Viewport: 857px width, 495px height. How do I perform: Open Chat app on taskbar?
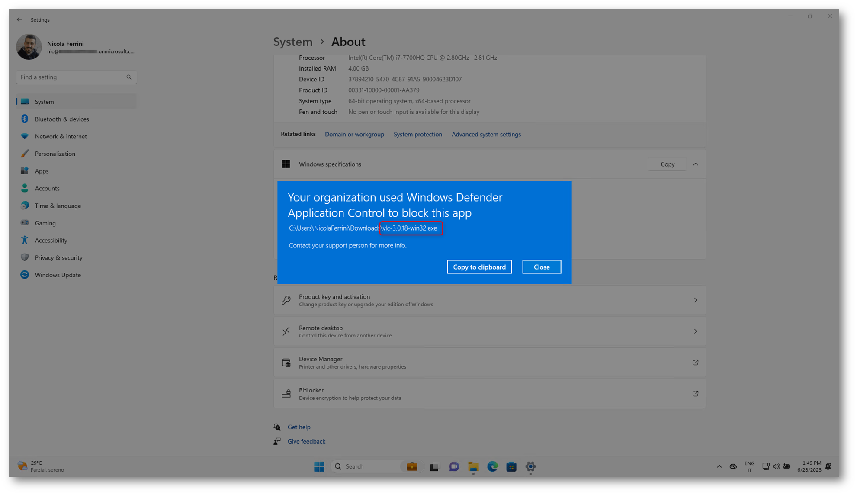(x=454, y=466)
